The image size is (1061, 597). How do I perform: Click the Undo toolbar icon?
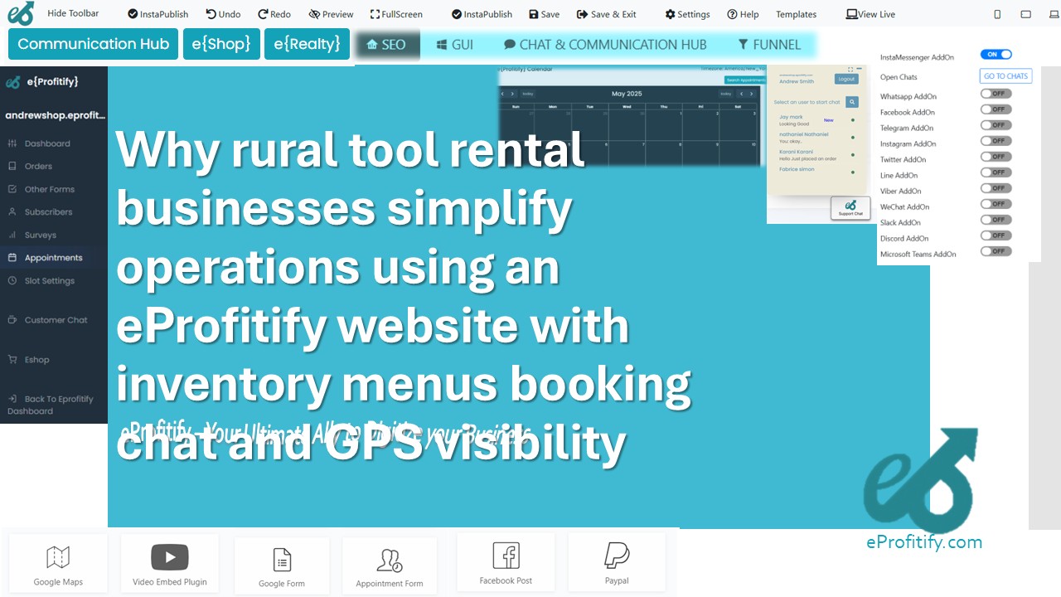coord(223,14)
